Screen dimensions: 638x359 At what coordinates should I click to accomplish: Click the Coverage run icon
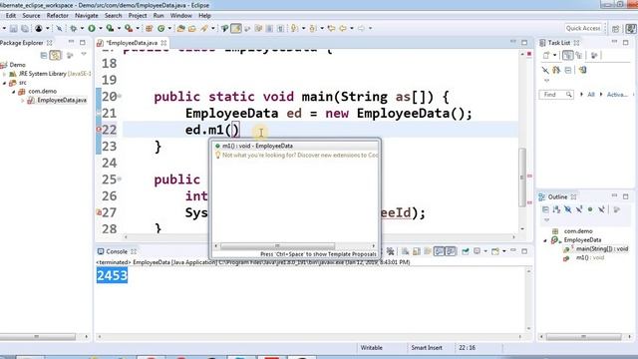tap(110, 29)
